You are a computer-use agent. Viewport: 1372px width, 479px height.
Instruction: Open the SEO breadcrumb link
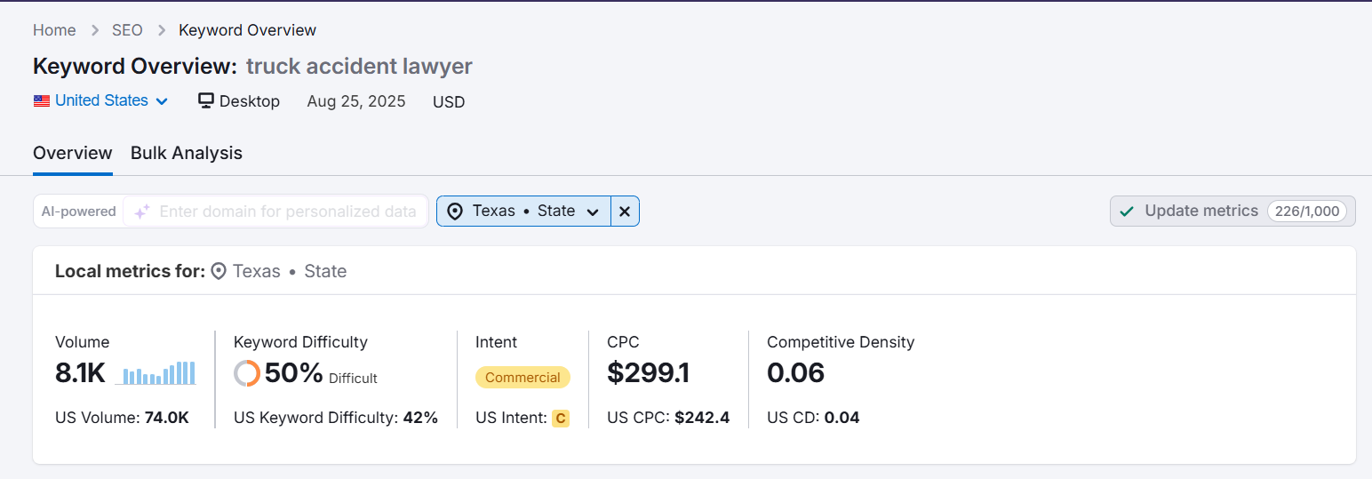(127, 30)
